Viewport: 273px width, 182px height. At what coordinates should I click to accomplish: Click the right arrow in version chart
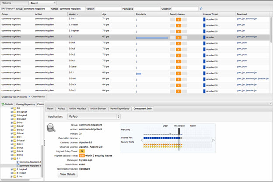[213, 140]
